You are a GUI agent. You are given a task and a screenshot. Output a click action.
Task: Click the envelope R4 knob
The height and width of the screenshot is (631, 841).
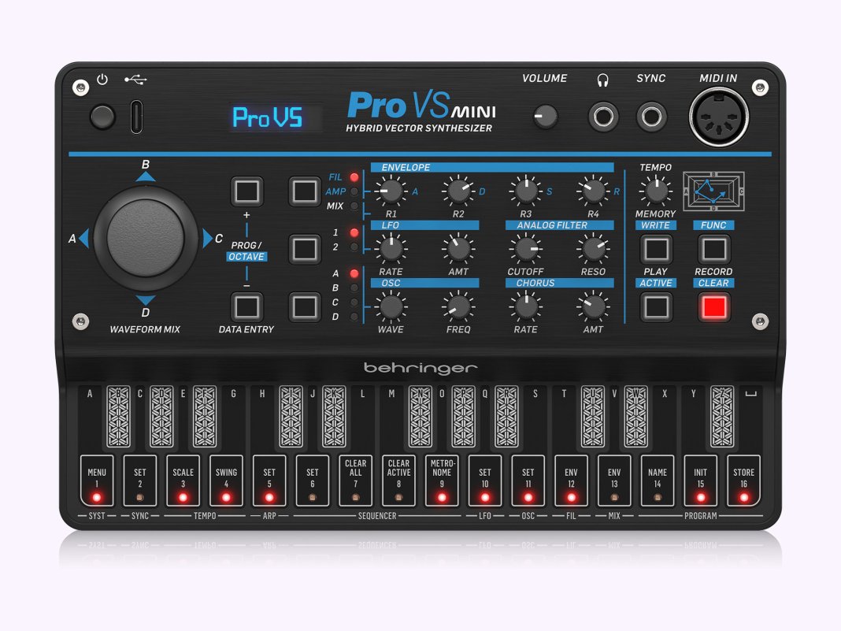593,191
